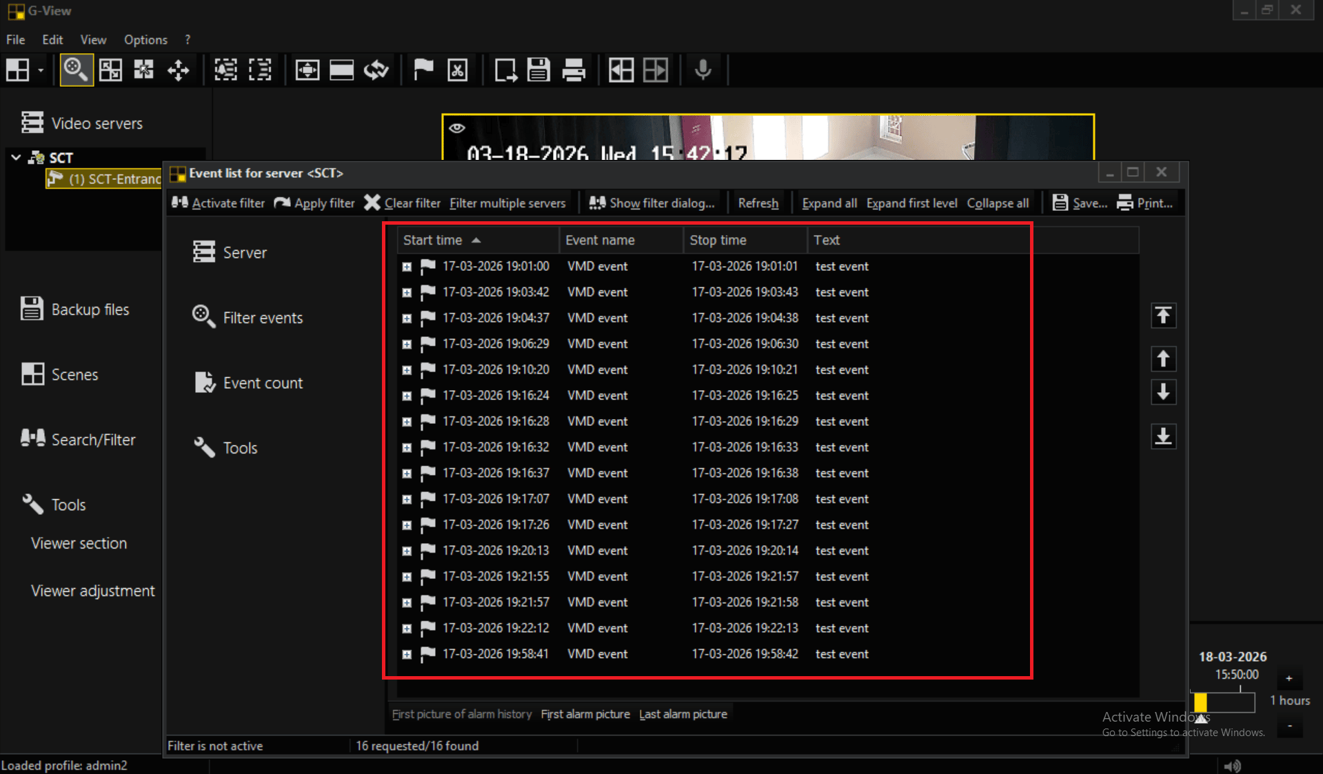Image resolution: width=1323 pixels, height=774 pixels.
Task: Click the microphone icon in toolbar
Action: pyautogui.click(x=703, y=70)
